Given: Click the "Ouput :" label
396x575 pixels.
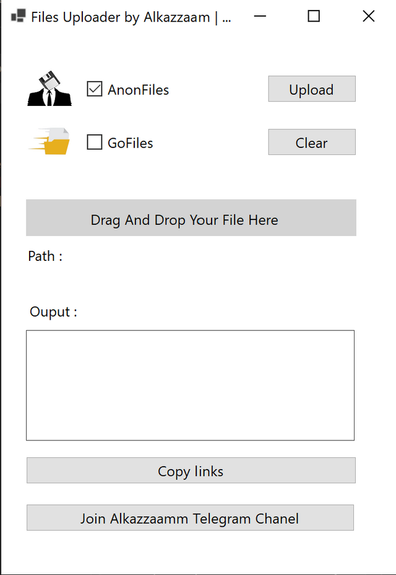Looking at the screenshot, I should coord(53,312).
